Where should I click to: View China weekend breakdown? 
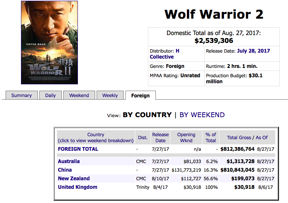coord(65,170)
